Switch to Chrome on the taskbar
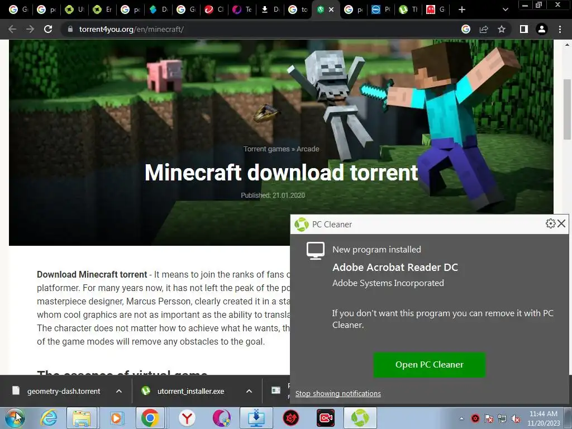The image size is (572, 429). click(x=150, y=418)
